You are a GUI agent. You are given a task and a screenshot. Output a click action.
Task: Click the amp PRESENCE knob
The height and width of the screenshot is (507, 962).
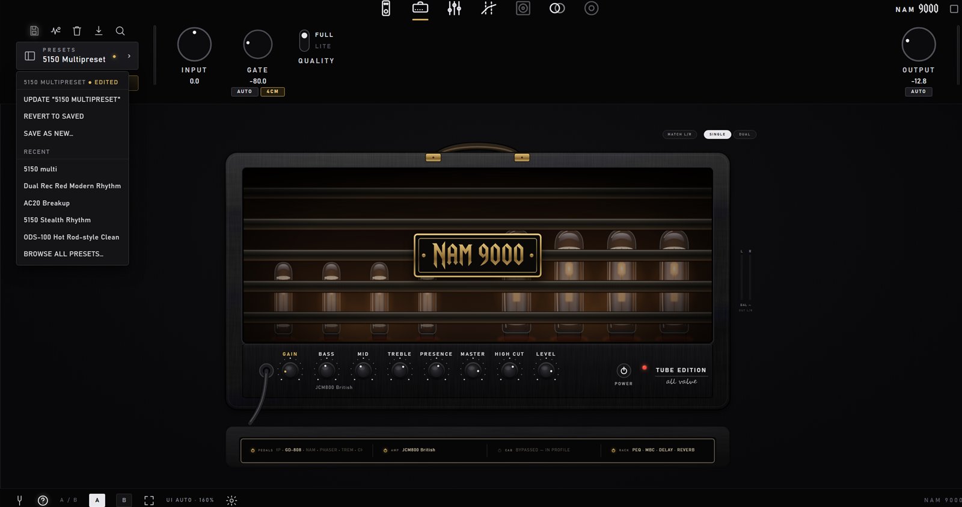point(437,370)
